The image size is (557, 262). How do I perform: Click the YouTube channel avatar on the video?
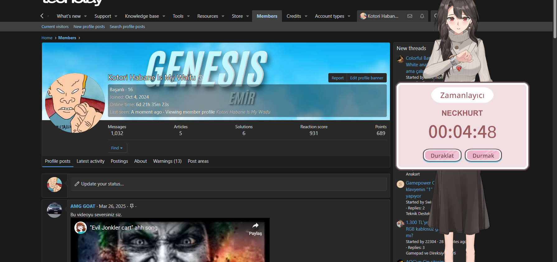click(80, 228)
